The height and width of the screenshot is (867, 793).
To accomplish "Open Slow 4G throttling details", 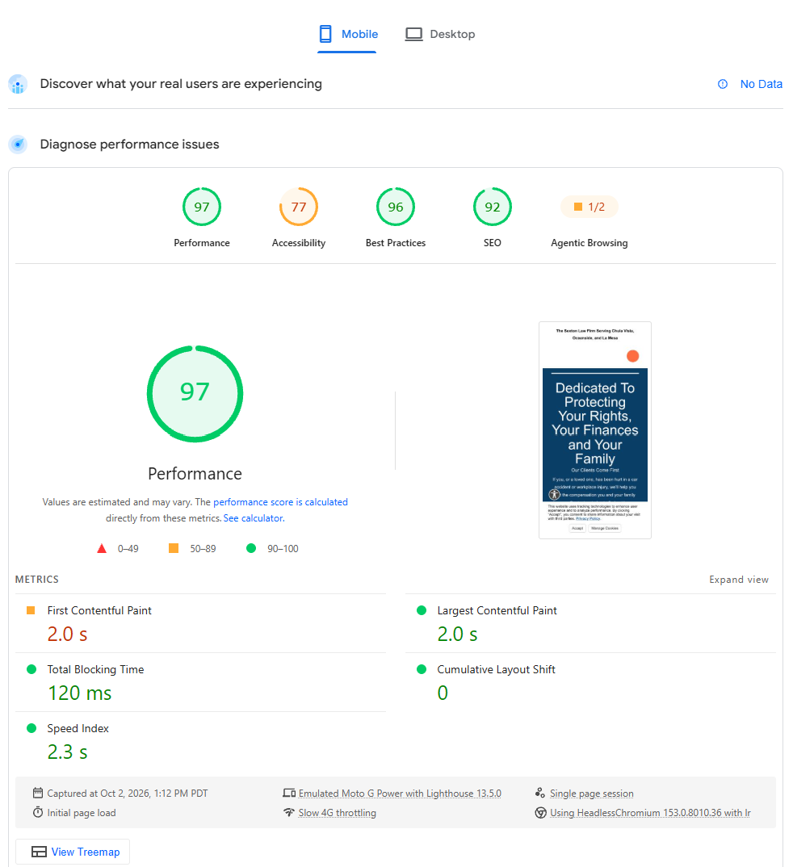I will pyautogui.click(x=338, y=813).
